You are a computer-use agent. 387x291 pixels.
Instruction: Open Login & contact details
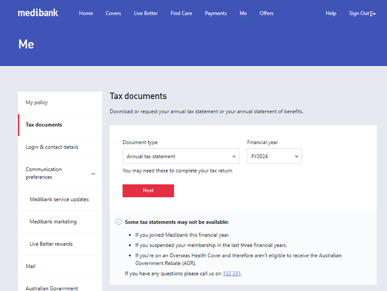[x=60, y=147]
